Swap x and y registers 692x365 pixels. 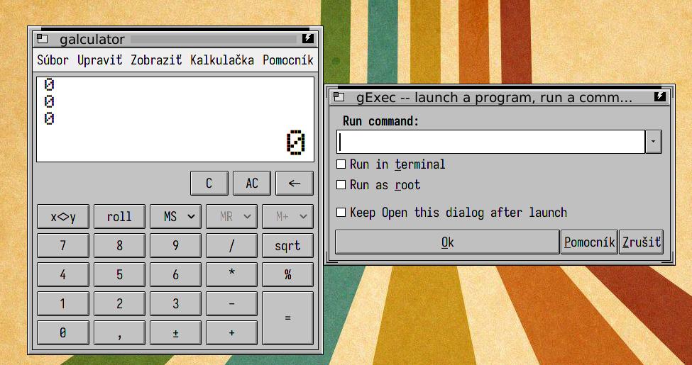pyautogui.click(x=63, y=216)
